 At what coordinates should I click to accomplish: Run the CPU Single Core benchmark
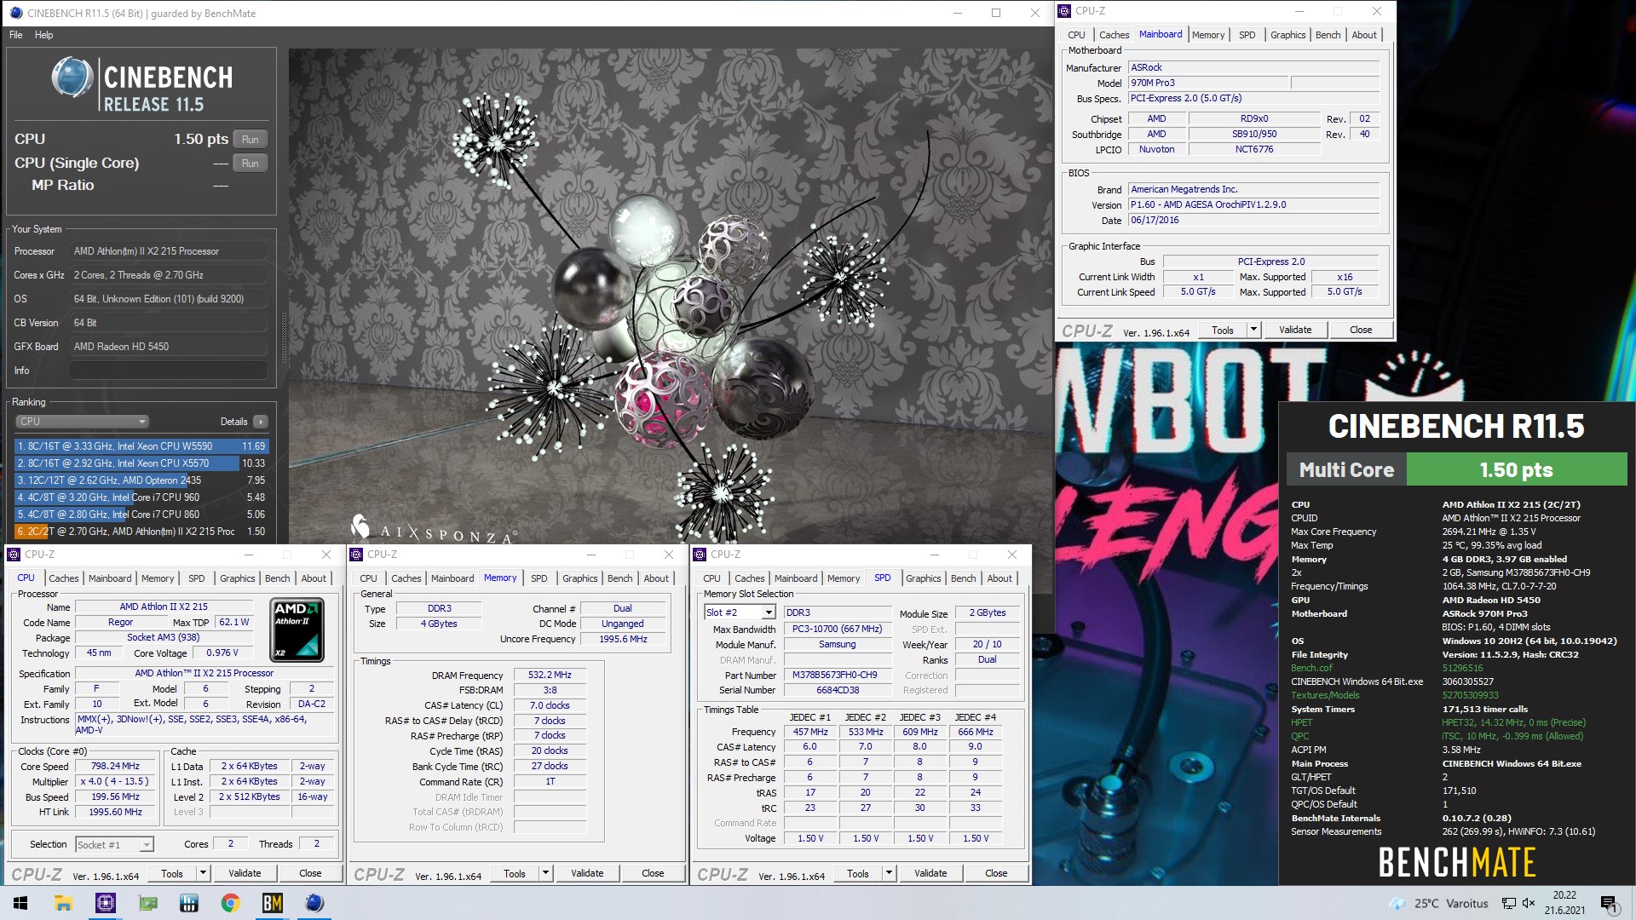tap(250, 164)
